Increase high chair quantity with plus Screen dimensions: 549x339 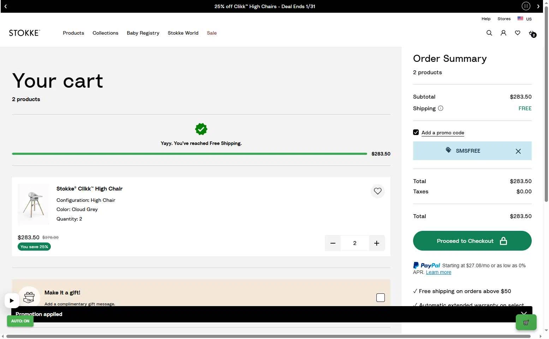(377, 243)
